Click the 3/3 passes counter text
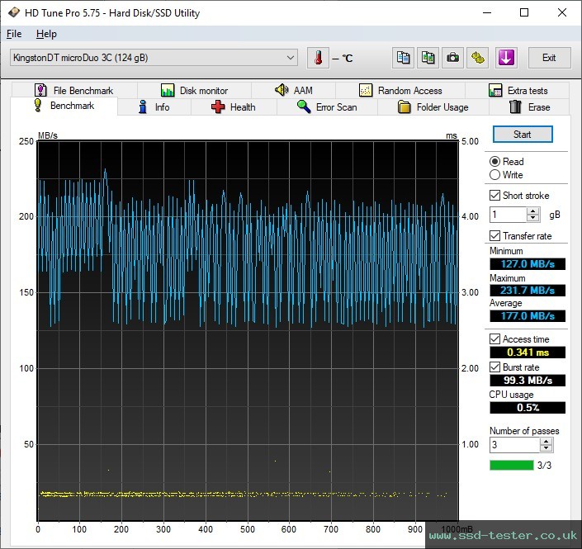 click(544, 465)
